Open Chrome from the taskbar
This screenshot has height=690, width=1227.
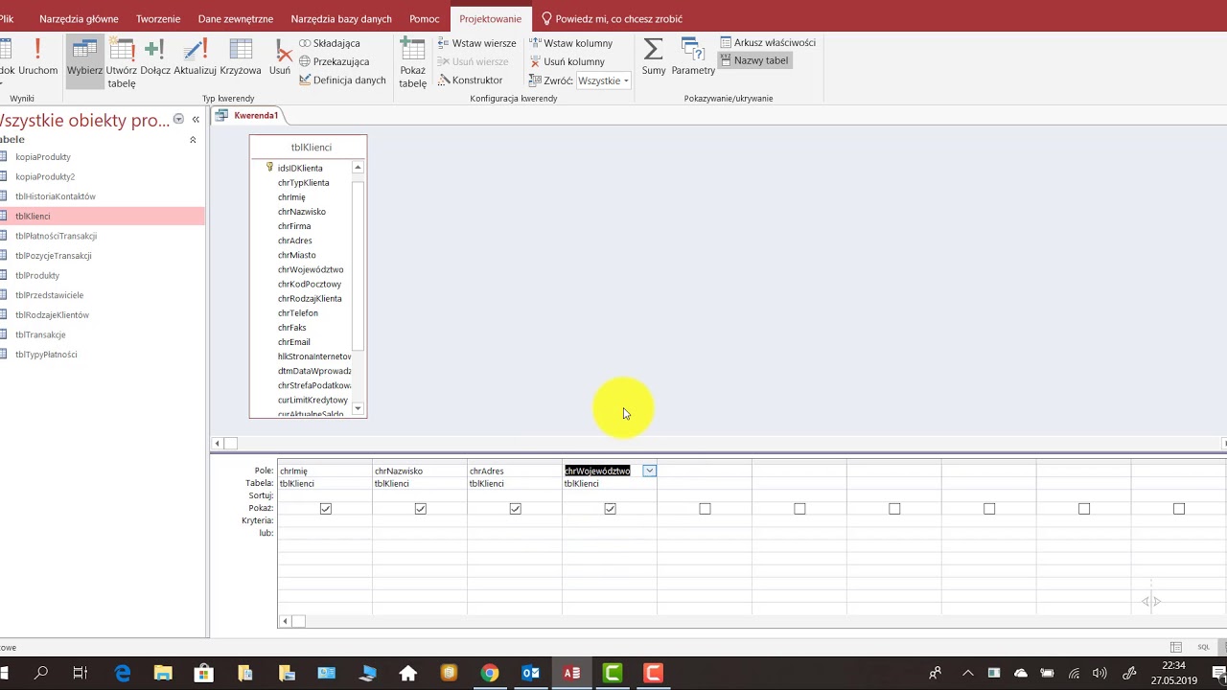pyautogui.click(x=490, y=673)
